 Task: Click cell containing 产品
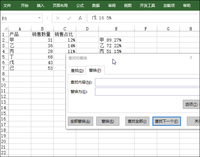tap(20, 34)
